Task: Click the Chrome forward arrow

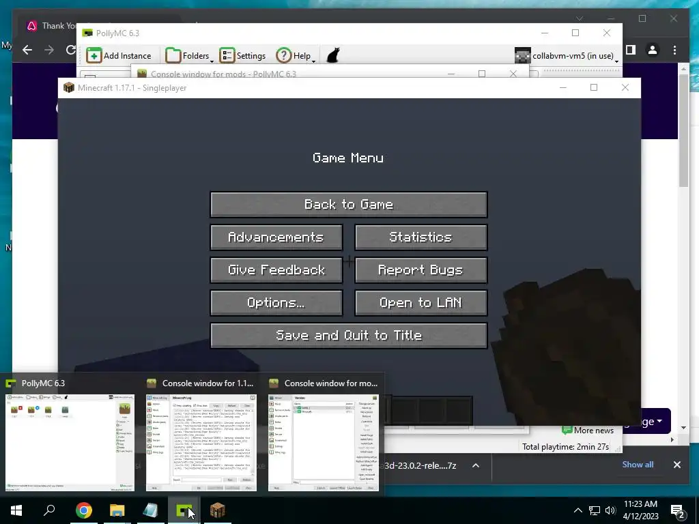Action: tap(49, 50)
